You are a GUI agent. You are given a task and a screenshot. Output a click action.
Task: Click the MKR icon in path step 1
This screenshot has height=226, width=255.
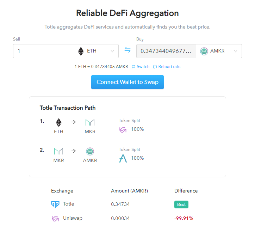click(90, 123)
